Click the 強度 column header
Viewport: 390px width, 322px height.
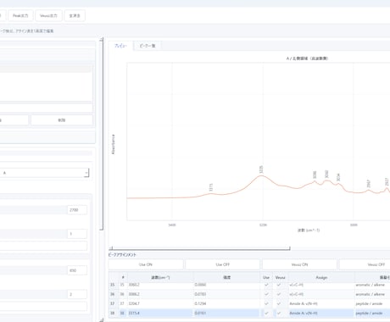pos(226,278)
